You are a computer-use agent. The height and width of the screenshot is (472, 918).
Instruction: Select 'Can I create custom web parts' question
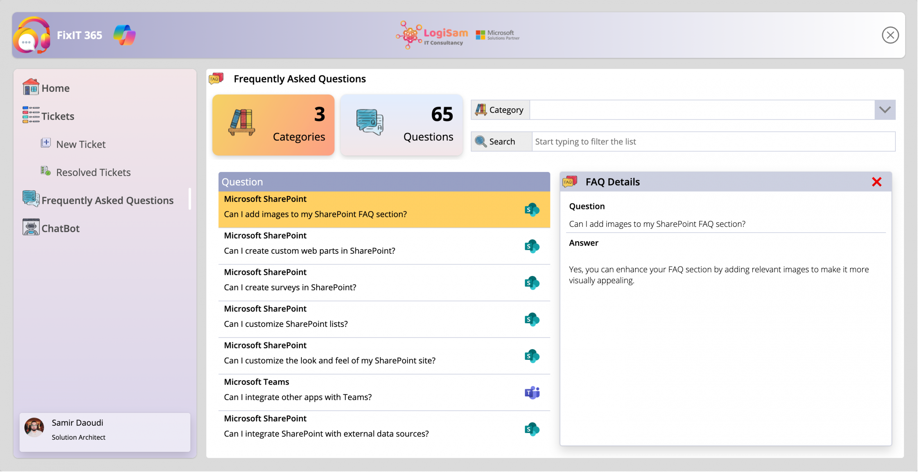tap(384, 246)
